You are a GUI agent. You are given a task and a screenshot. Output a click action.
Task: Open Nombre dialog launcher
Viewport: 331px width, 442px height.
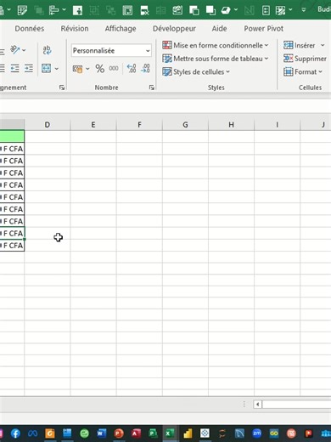pos(152,88)
